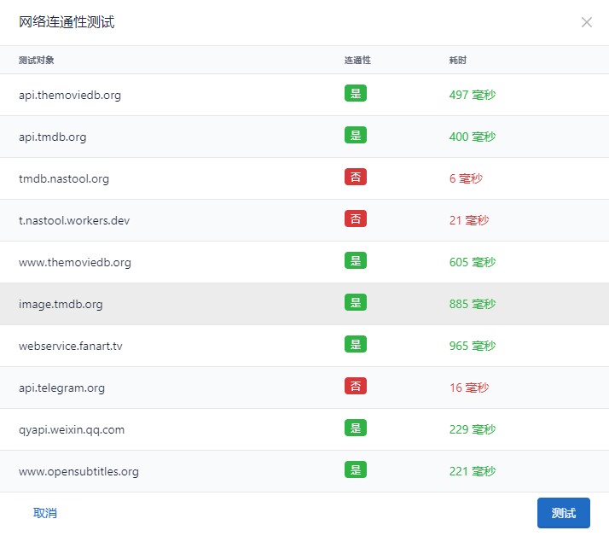
Task: Select the api.telegram.org host name
Action: click(x=61, y=388)
